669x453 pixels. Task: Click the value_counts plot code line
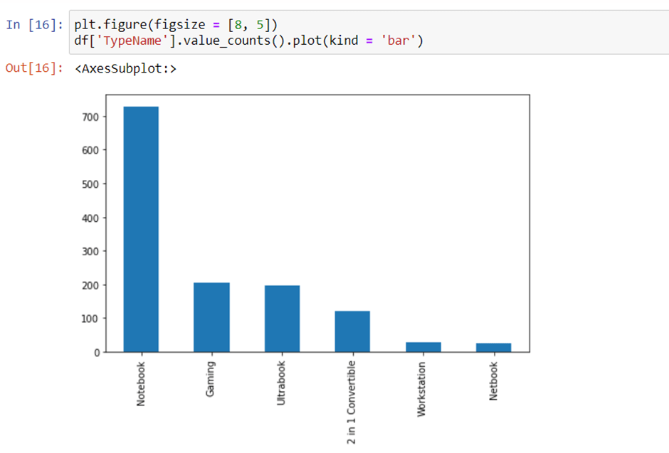(248, 41)
